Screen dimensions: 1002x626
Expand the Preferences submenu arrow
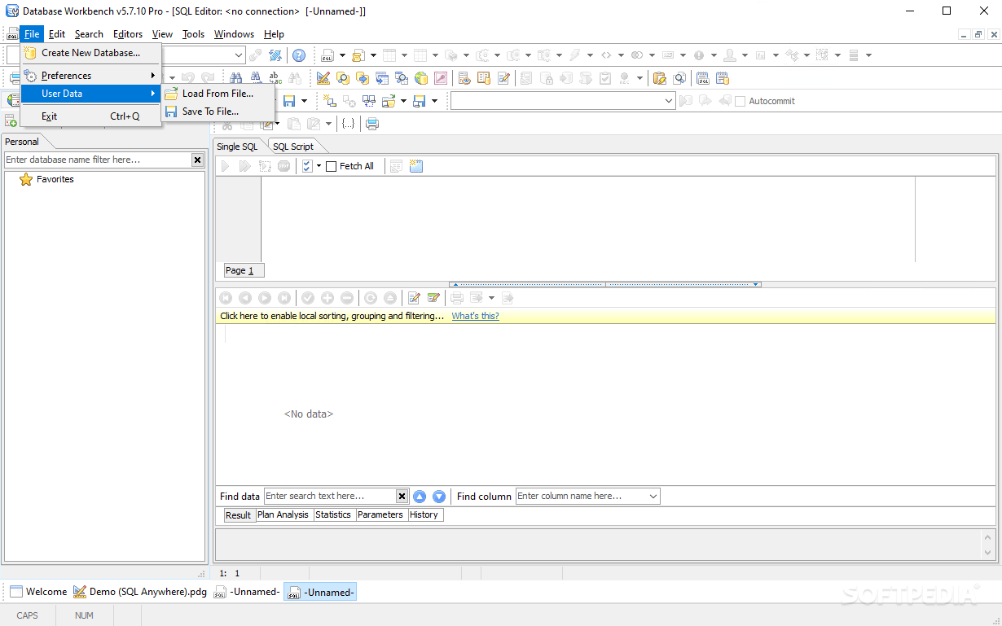pos(152,76)
